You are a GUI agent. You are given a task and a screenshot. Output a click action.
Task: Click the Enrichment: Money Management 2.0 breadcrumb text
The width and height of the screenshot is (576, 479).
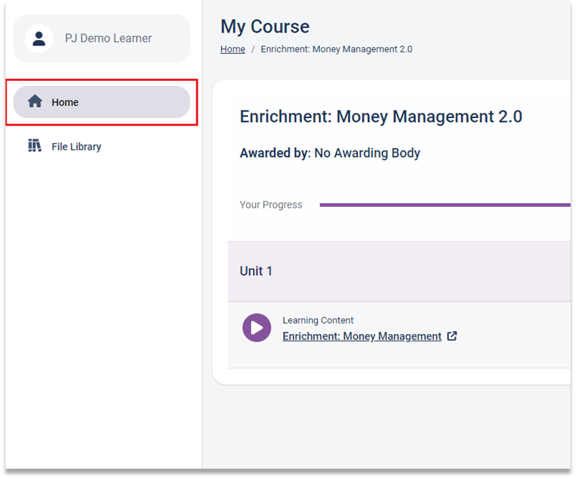(x=337, y=49)
